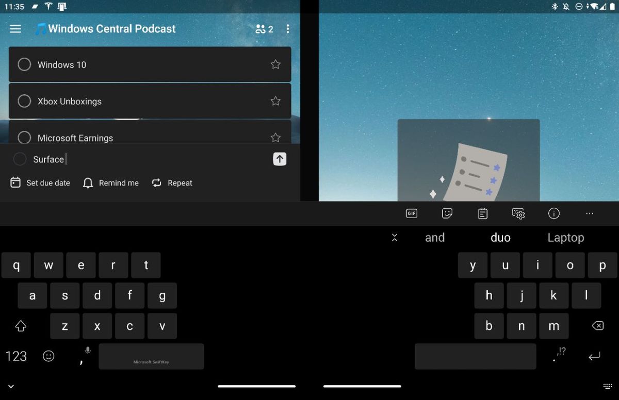Collapse the keyboard with the bottom chevron
Image resolution: width=619 pixels, height=400 pixels.
[11, 386]
